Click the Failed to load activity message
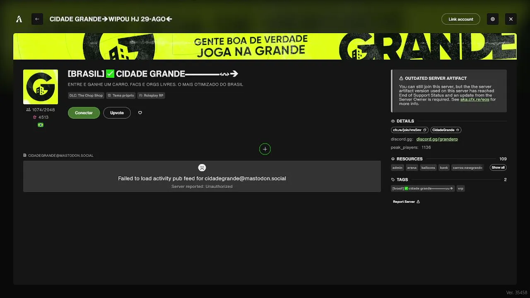 click(x=202, y=178)
